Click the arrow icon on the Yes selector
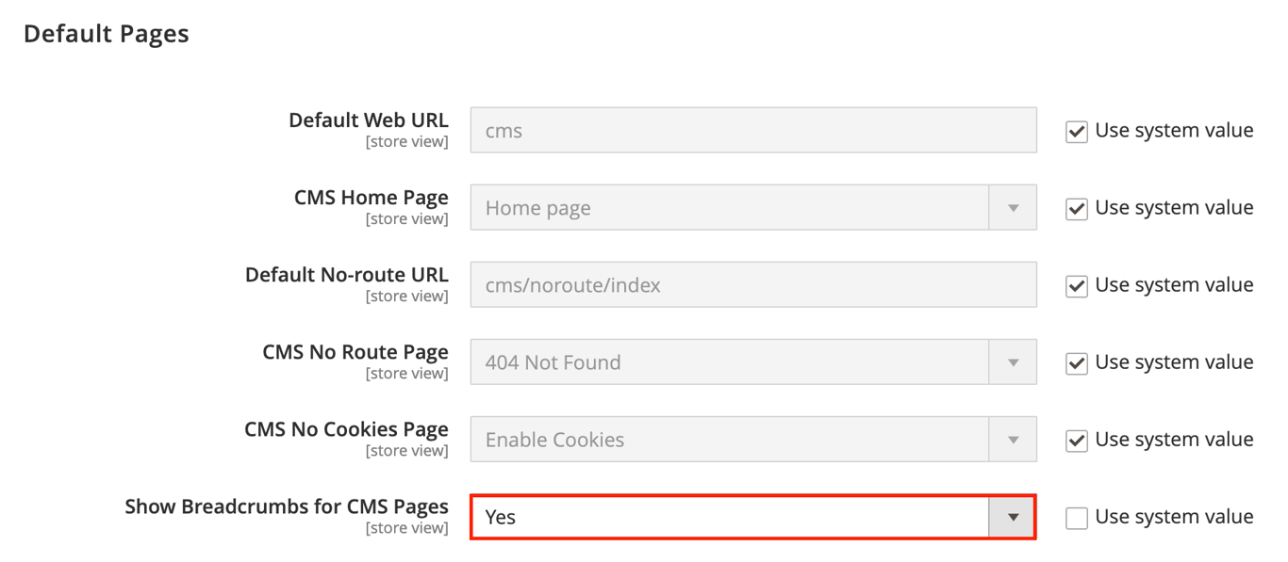 (1014, 516)
